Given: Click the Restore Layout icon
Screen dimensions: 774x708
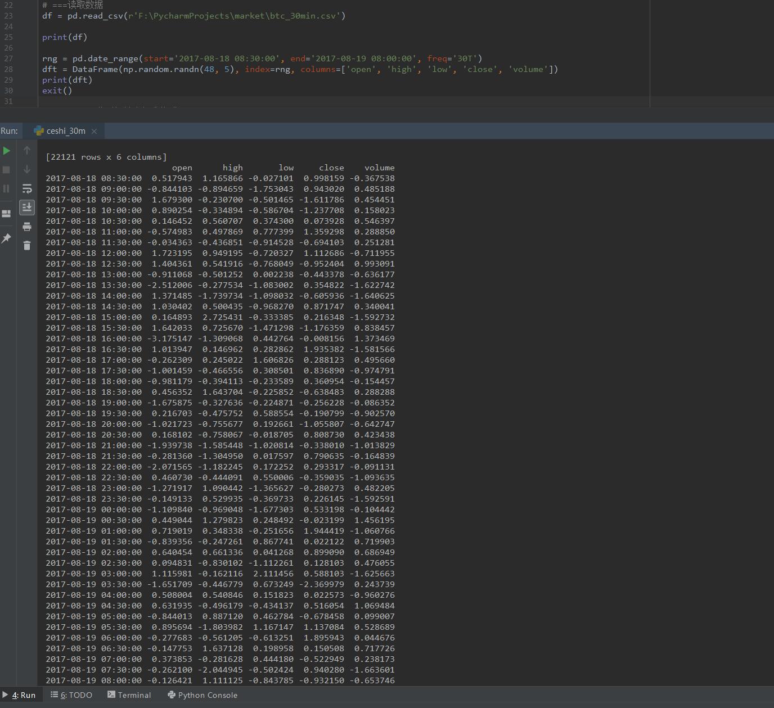Looking at the screenshot, I should click(x=7, y=214).
